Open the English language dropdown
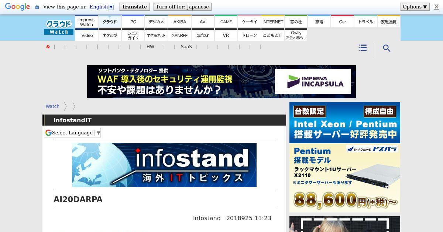The image size is (443, 232). (x=102, y=7)
